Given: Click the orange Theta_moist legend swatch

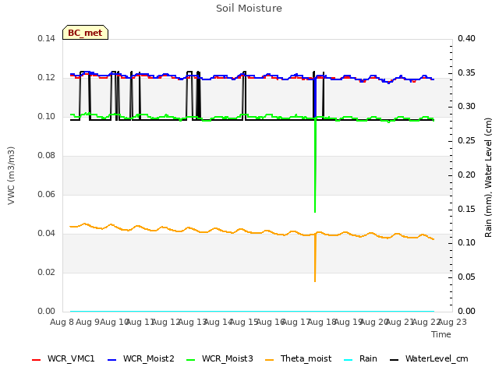Looking at the screenshot, I should point(270,360).
